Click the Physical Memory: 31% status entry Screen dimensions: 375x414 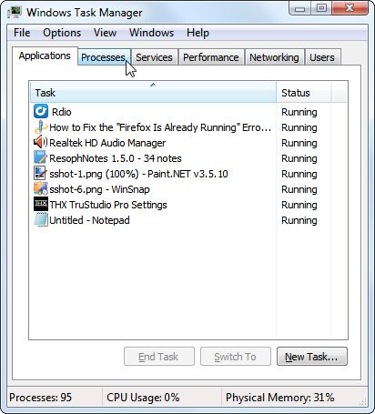(x=279, y=397)
